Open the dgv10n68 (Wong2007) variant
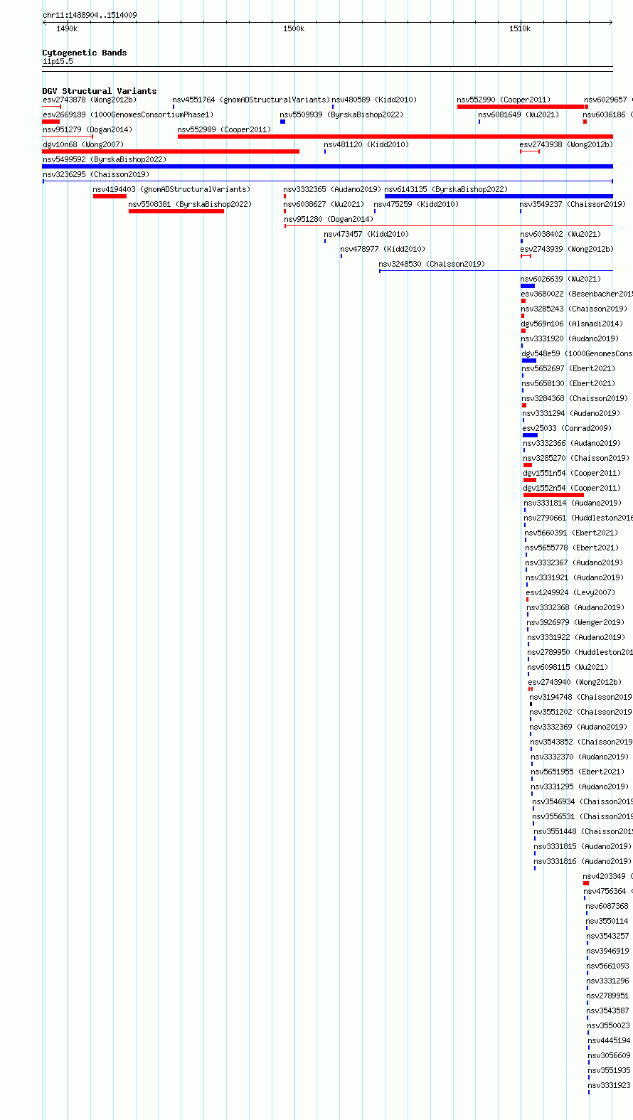 pos(83,144)
